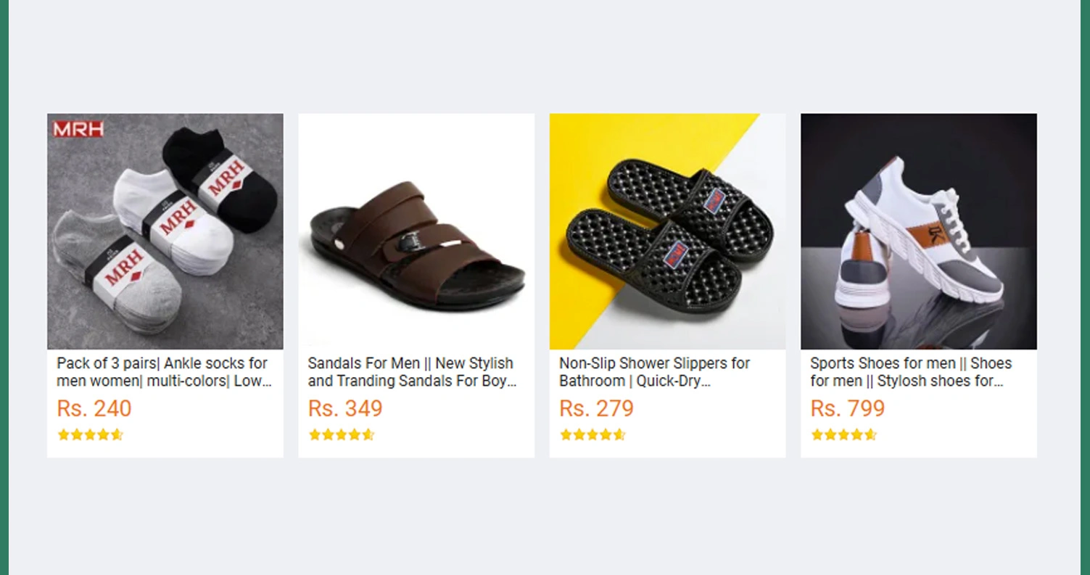
Task: Open the black shower slippers image
Action: (x=667, y=231)
